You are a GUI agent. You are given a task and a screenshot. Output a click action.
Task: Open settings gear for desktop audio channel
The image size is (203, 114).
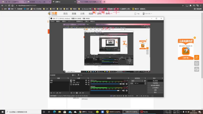127,91
